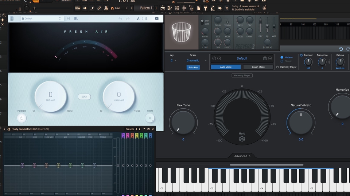
Task: Go to previous preset arrow in Auto-Tune
Action: point(214,58)
